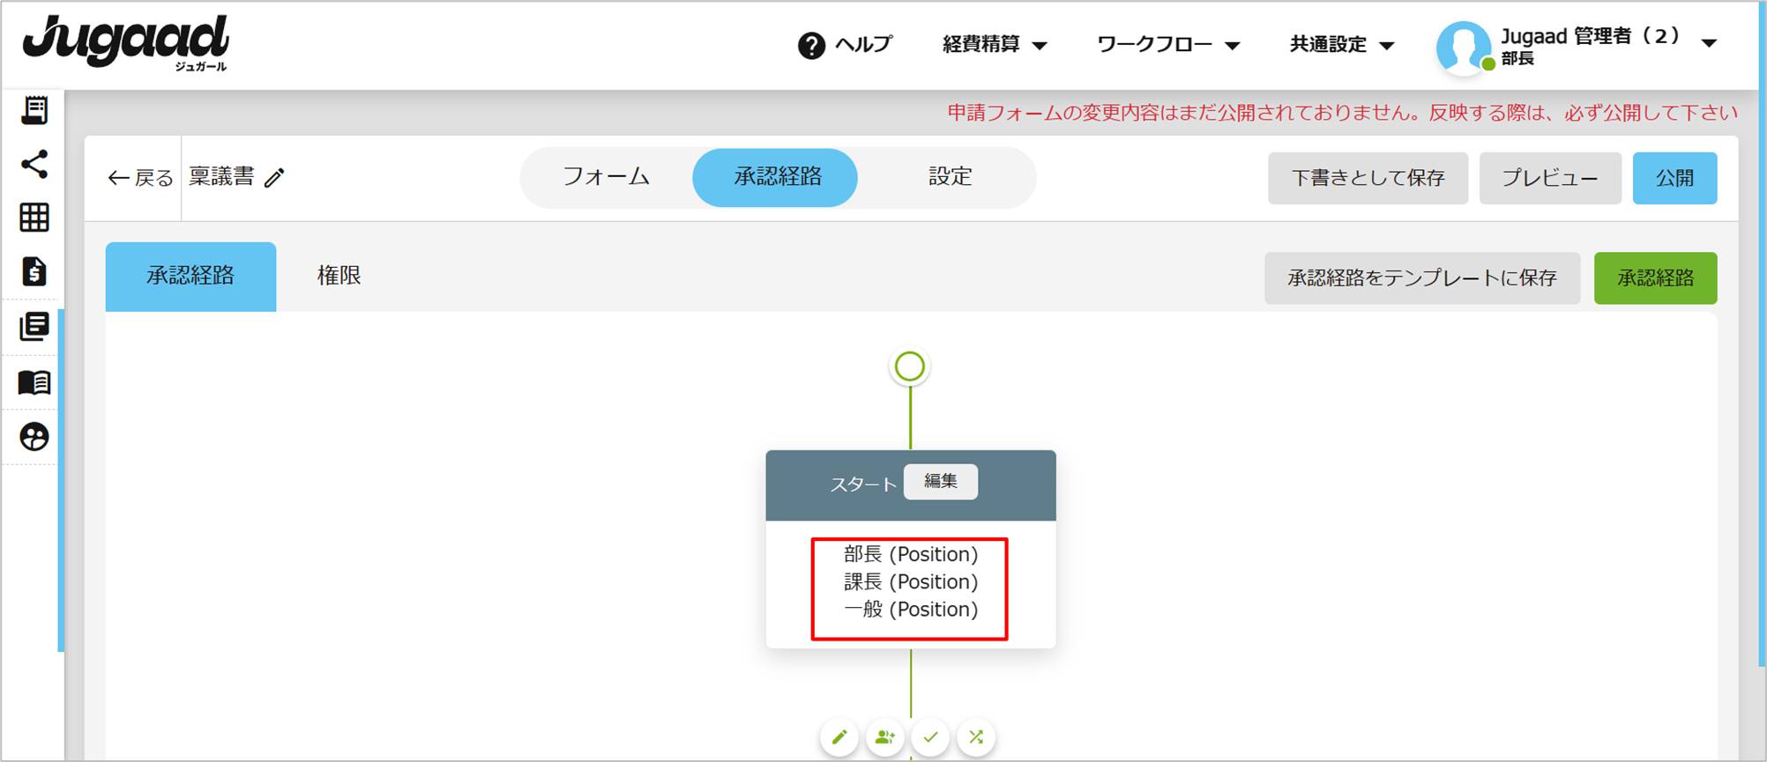Select the 承認経路 pill tab
Viewport: 1767px width, 762px height.
pos(776,177)
